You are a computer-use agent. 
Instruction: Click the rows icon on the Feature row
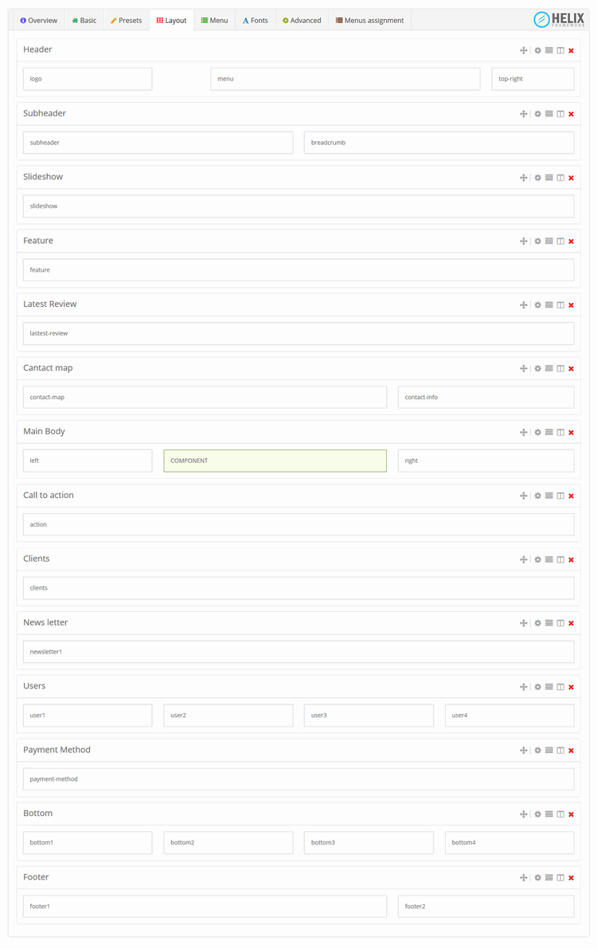click(x=548, y=241)
